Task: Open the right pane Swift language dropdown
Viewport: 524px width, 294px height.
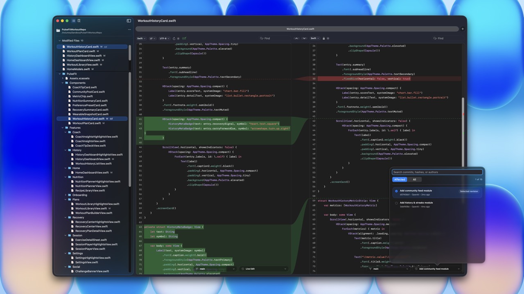Action: [315, 38]
